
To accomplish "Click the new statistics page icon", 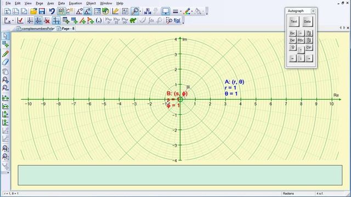I will click(x=7, y=11).
